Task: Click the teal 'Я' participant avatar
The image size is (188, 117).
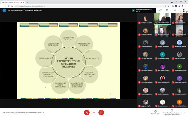Action: tap(162, 54)
